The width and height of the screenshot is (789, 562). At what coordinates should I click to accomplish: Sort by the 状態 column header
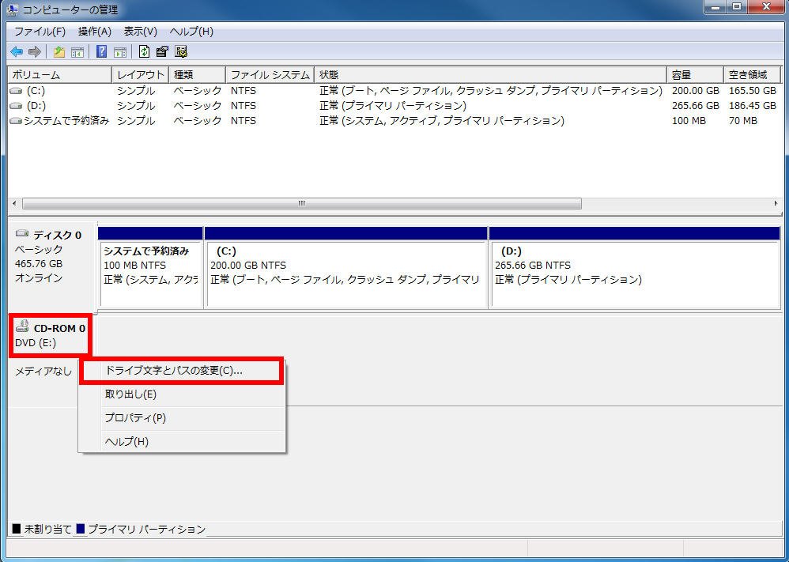coord(491,75)
